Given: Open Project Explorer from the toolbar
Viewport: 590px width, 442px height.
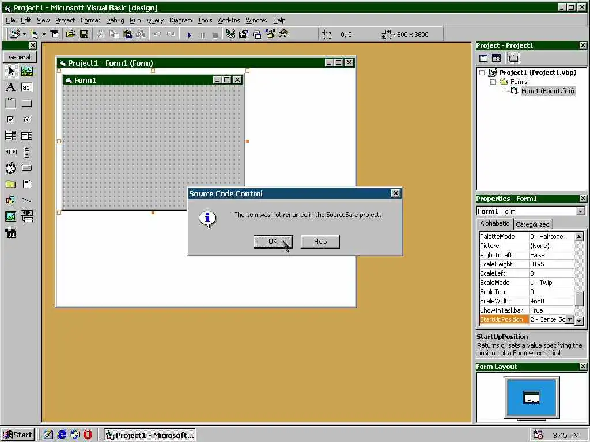Looking at the screenshot, I should pyautogui.click(x=230, y=34).
